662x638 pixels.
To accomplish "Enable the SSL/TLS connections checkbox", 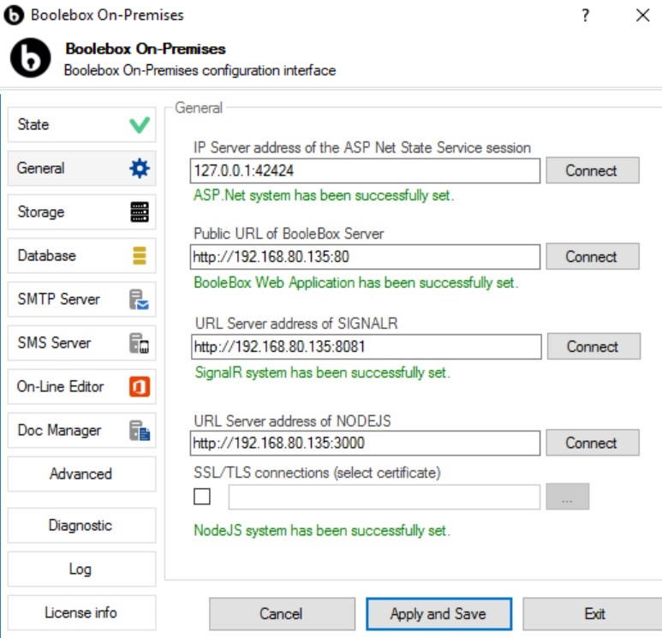I will [202, 497].
